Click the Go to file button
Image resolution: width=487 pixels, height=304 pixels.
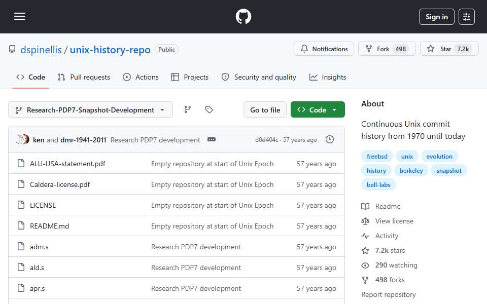265,110
